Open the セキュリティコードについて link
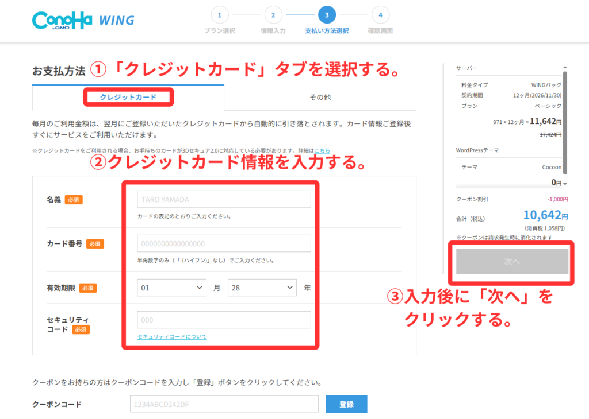This screenshot has height=419, width=589. pyautogui.click(x=171, y=336)
